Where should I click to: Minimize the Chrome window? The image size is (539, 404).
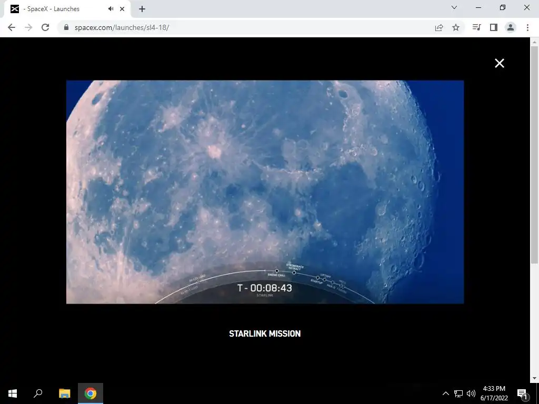478,7
